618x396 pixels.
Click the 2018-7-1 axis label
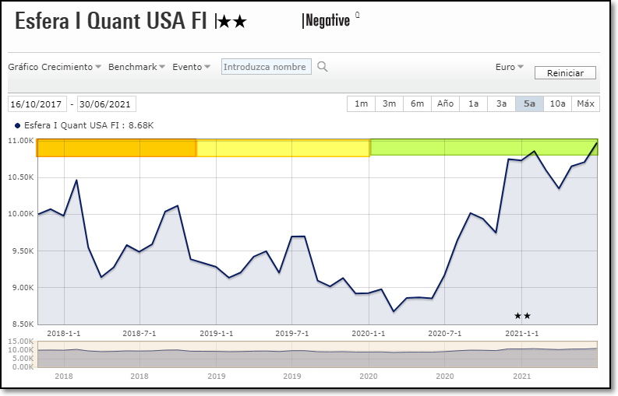[x=139, y=334]
